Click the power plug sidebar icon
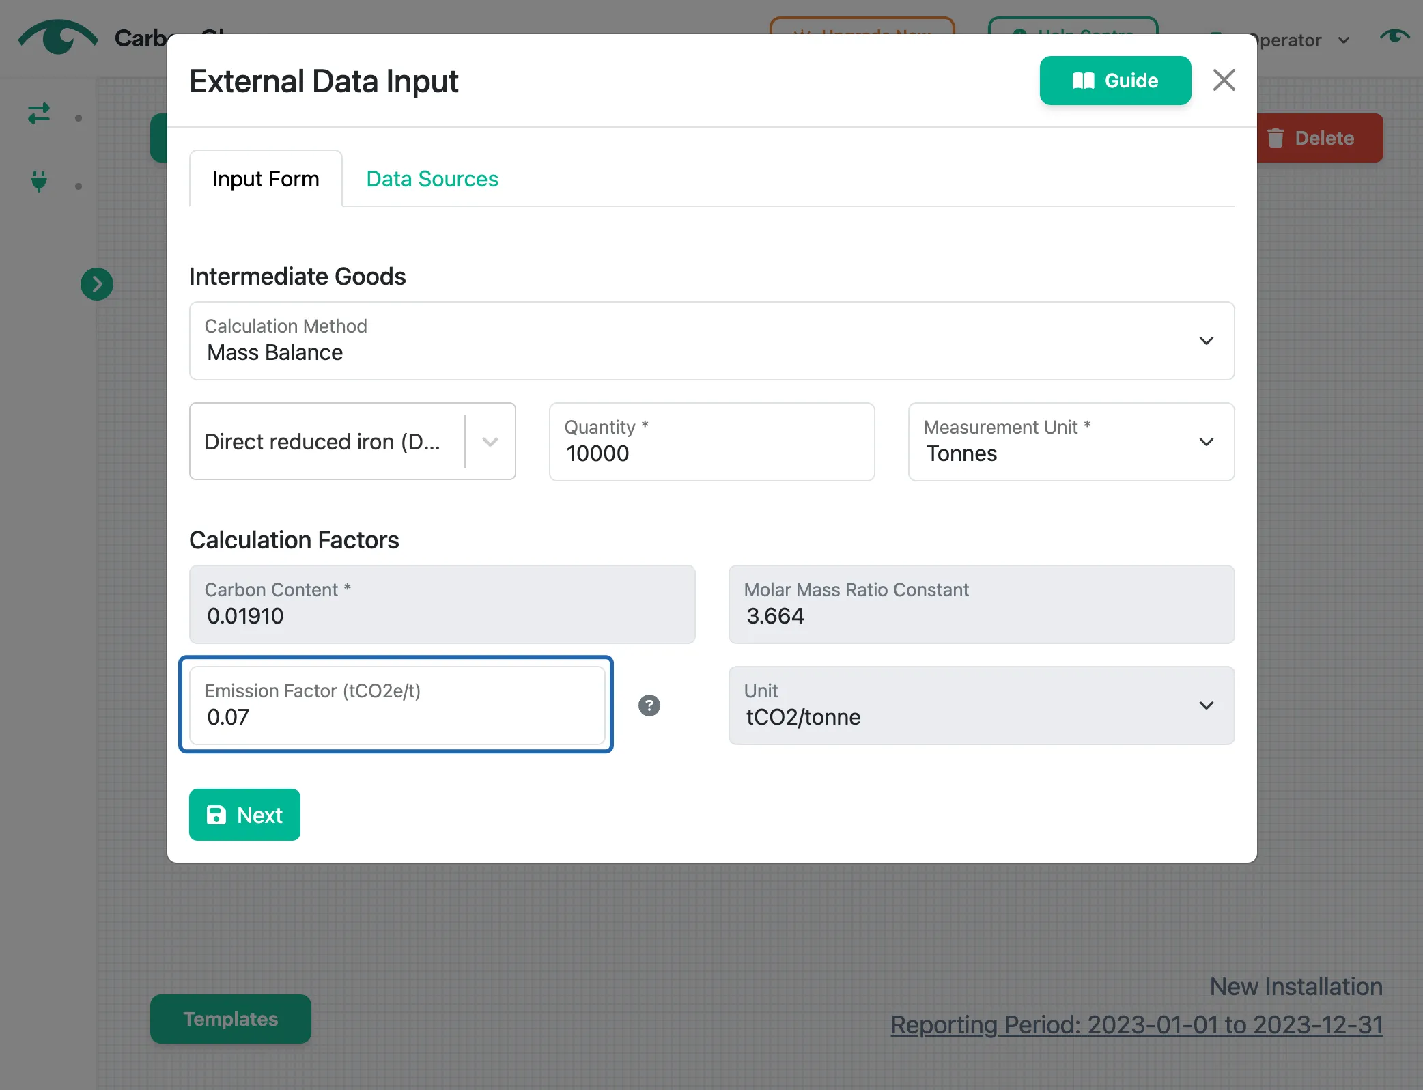The width and height of the screenshot is (1423, 1090). point(39,181)
